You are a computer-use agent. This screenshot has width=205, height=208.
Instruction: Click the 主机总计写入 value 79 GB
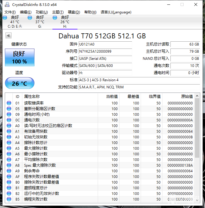185,51
